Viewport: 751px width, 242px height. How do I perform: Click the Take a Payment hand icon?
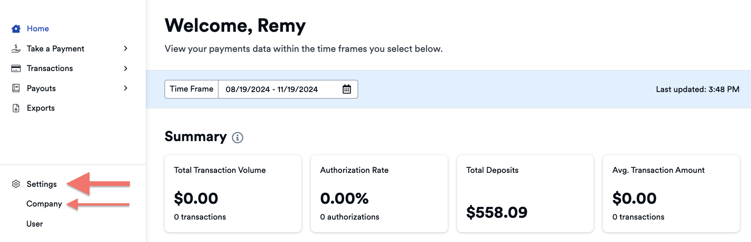[16, 49]
